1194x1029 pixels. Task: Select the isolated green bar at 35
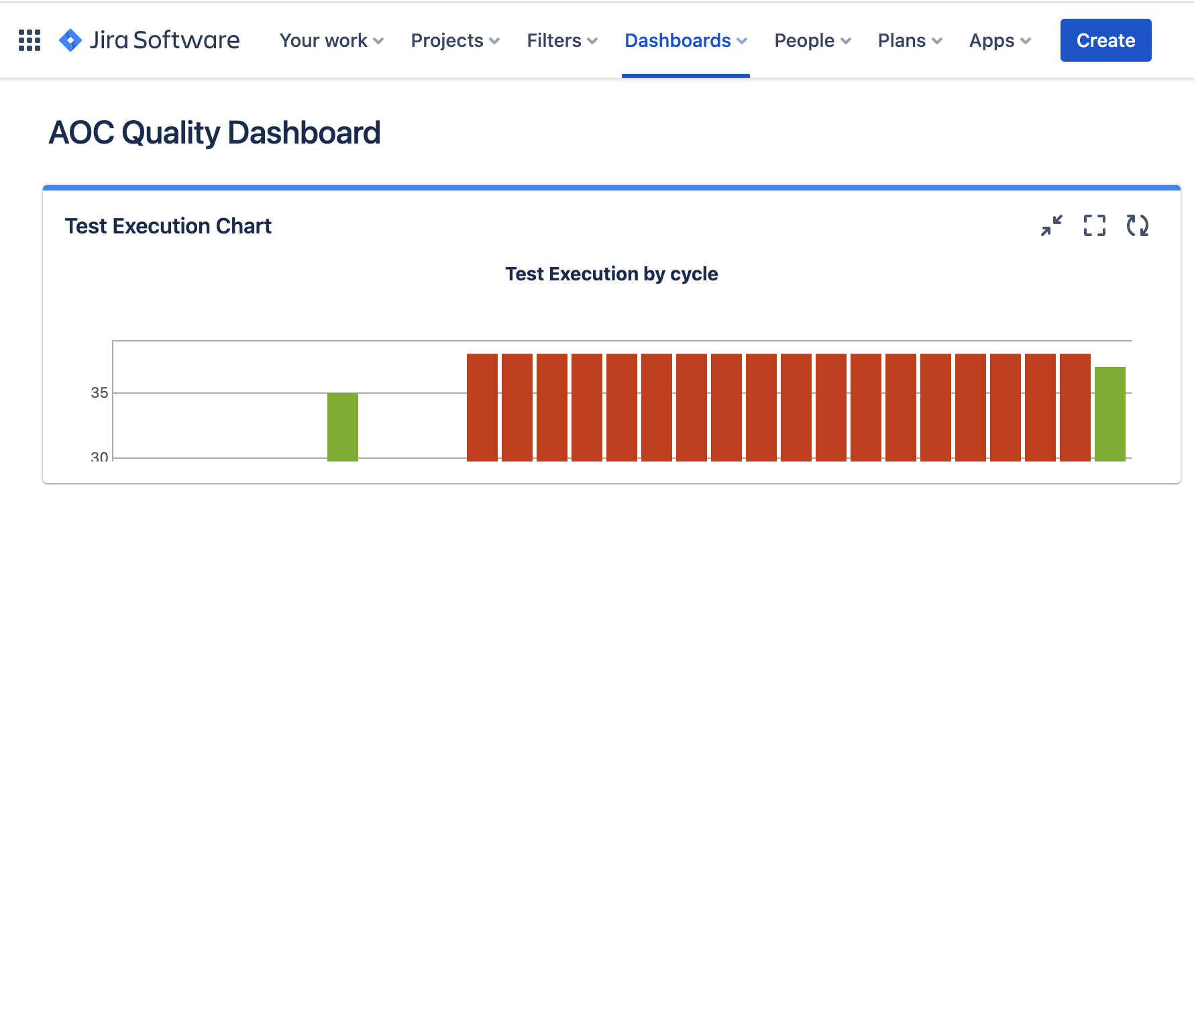click(342, 427)
